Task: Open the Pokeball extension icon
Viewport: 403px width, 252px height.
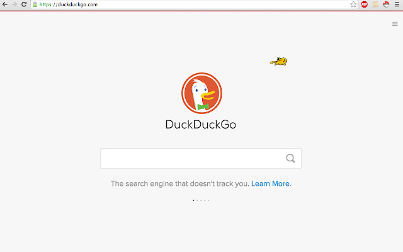Action: click(386, 4)
